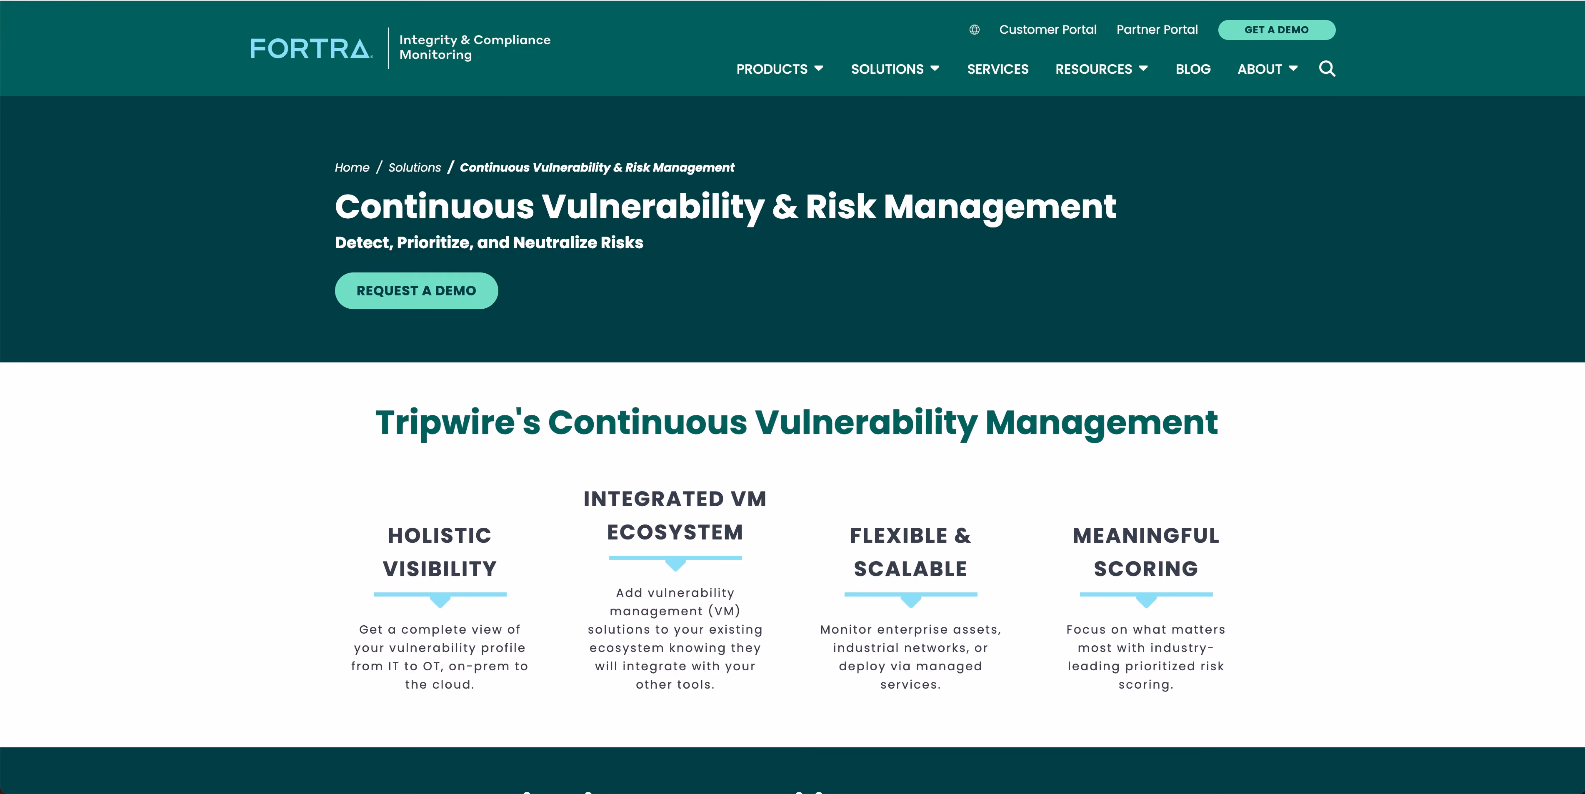Click the Integrity & Compliance Monitoring title
This screenshot has width=1585, height=794.
point(475,47)
